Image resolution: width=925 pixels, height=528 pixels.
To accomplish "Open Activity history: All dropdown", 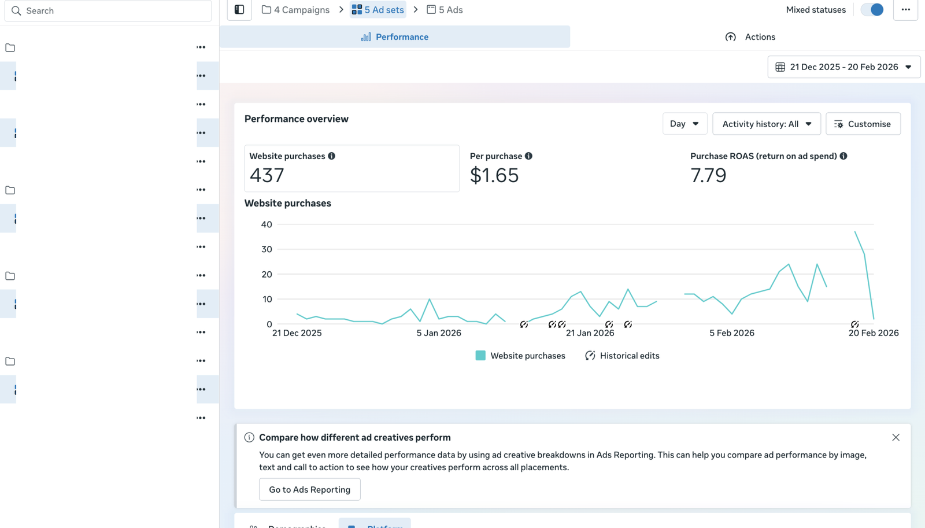I will (x=766, y=124).
